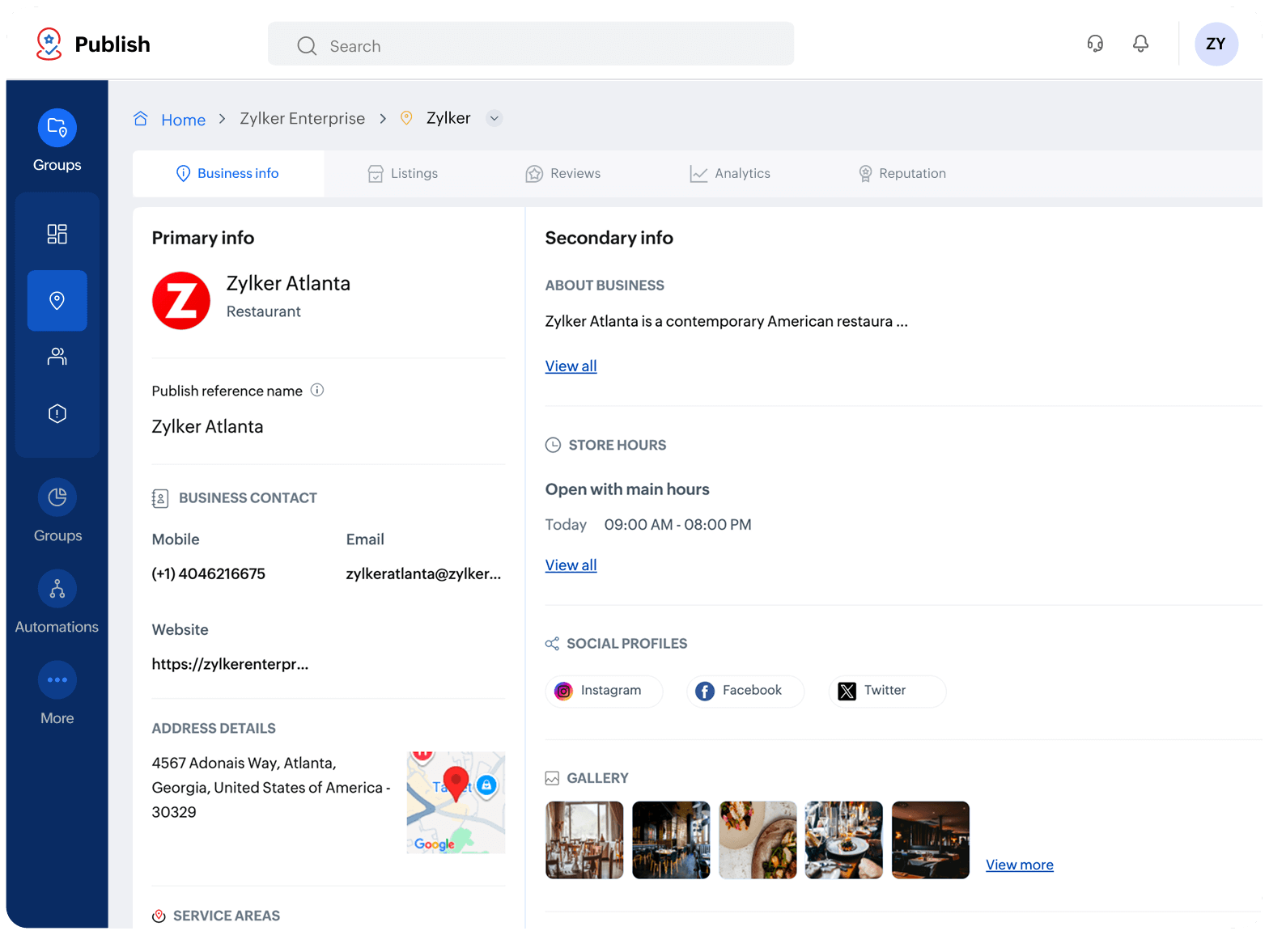This screenshot has height=935, width=1269.
Task: Switch to the Listings tab
Action: tap(403, 174)
